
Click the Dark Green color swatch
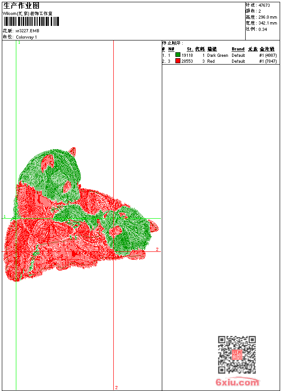(178, 55)
